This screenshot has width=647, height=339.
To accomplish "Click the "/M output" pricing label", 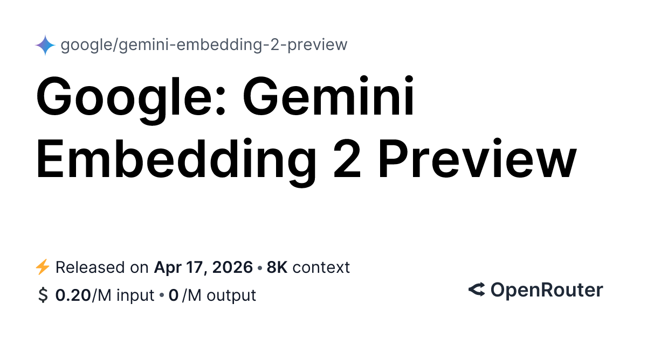I will [x=218, y=295].
